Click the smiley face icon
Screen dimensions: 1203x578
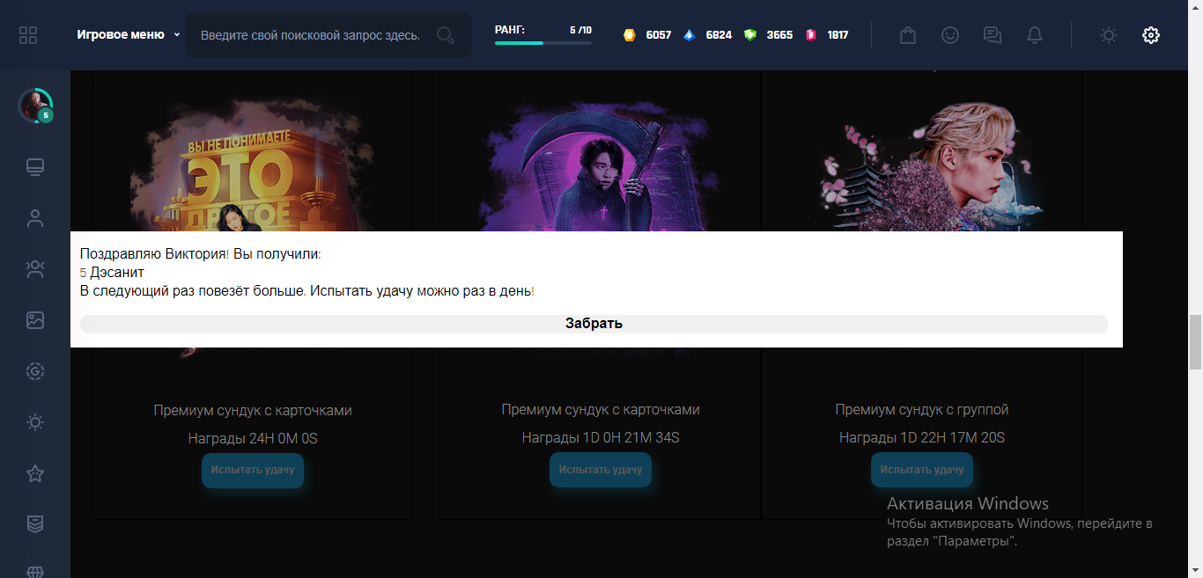(950, 35)
